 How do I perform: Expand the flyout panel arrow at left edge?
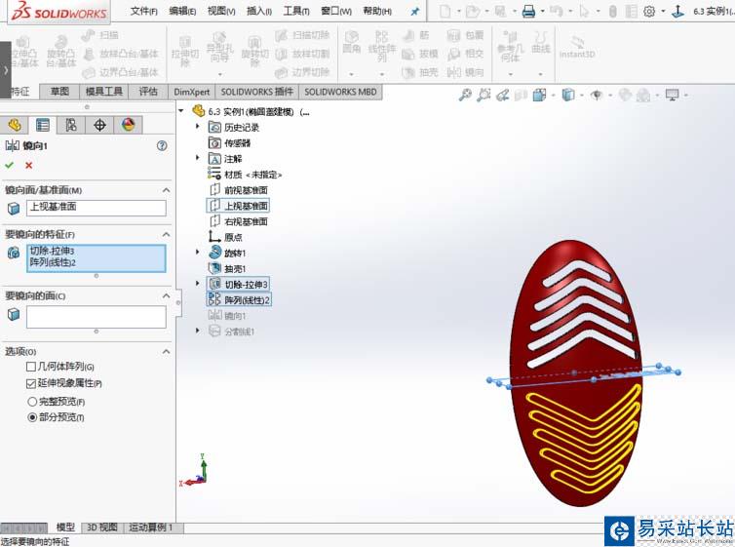coord(5,70)
